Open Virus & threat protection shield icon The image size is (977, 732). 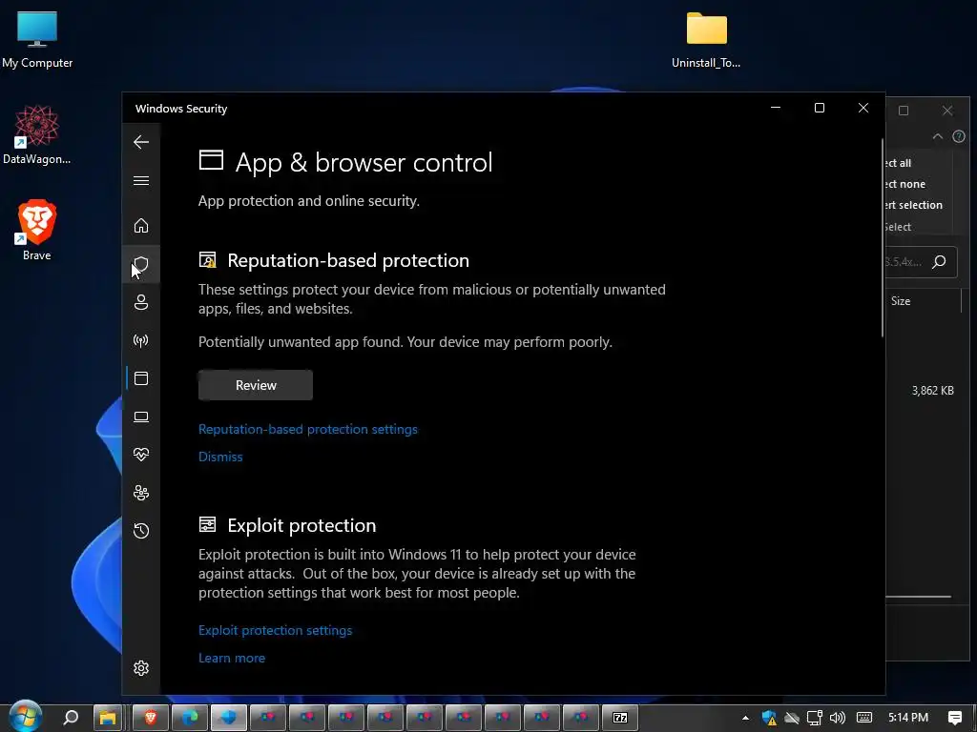(141, 265)
